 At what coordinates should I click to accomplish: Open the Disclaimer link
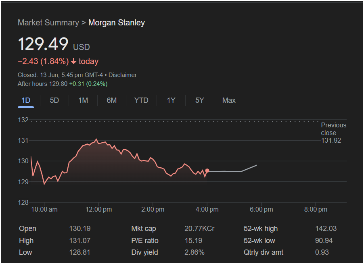click(x=123, y=75)
